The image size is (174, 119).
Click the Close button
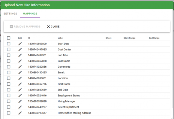pos(53,26)
